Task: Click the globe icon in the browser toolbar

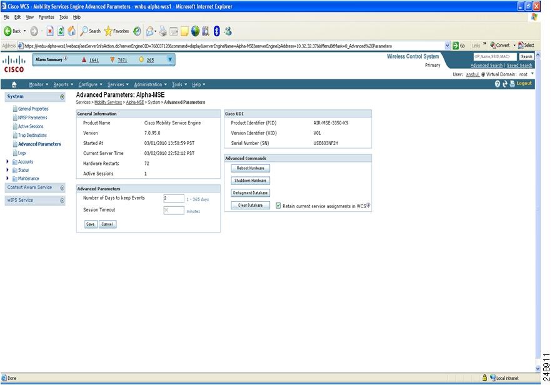Action: [x=195, y=31]
